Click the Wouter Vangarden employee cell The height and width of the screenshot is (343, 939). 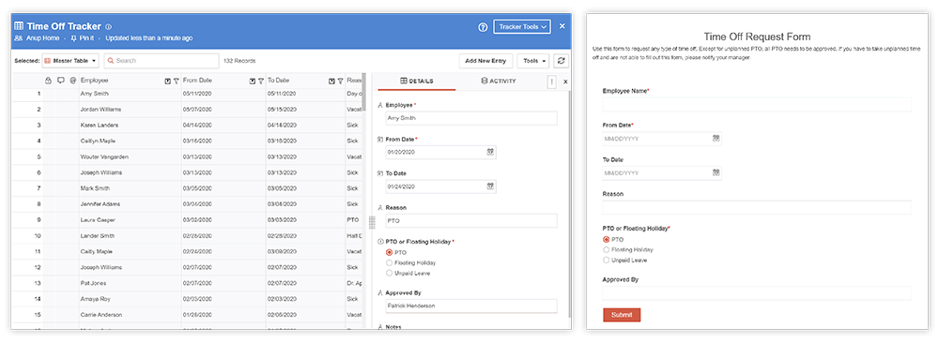click(130, 157)
